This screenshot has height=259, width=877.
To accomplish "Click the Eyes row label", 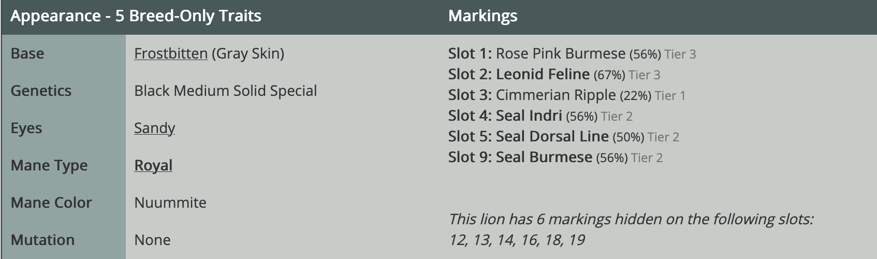I will (26, 128).
